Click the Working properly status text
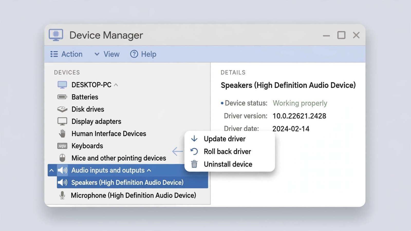The width and height of the screenshot is (411, 231). pyautogui.click(x=300, y=103)
